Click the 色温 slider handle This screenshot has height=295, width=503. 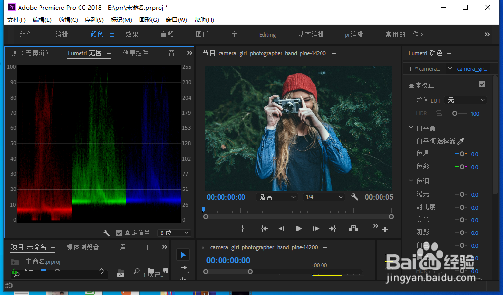tap(462, 154)
